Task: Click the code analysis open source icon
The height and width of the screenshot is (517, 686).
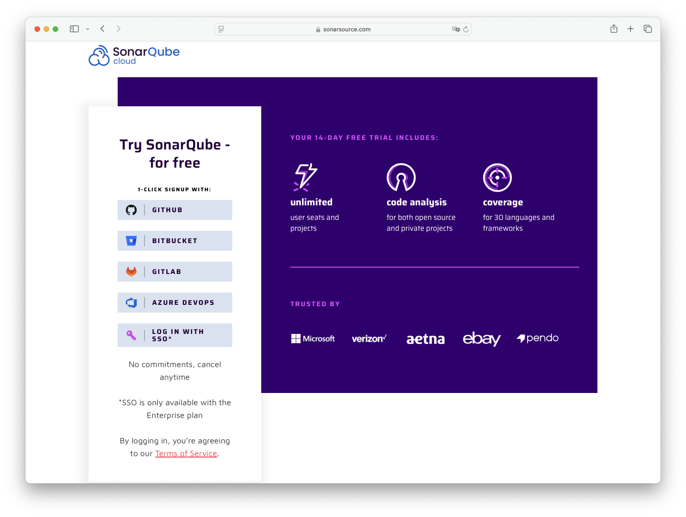Action: pos(401,177)
